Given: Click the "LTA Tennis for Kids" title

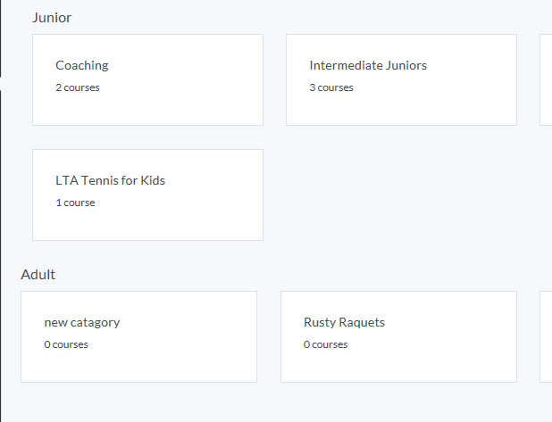Looking at the screenshot, I should click(x=110, y=180).
